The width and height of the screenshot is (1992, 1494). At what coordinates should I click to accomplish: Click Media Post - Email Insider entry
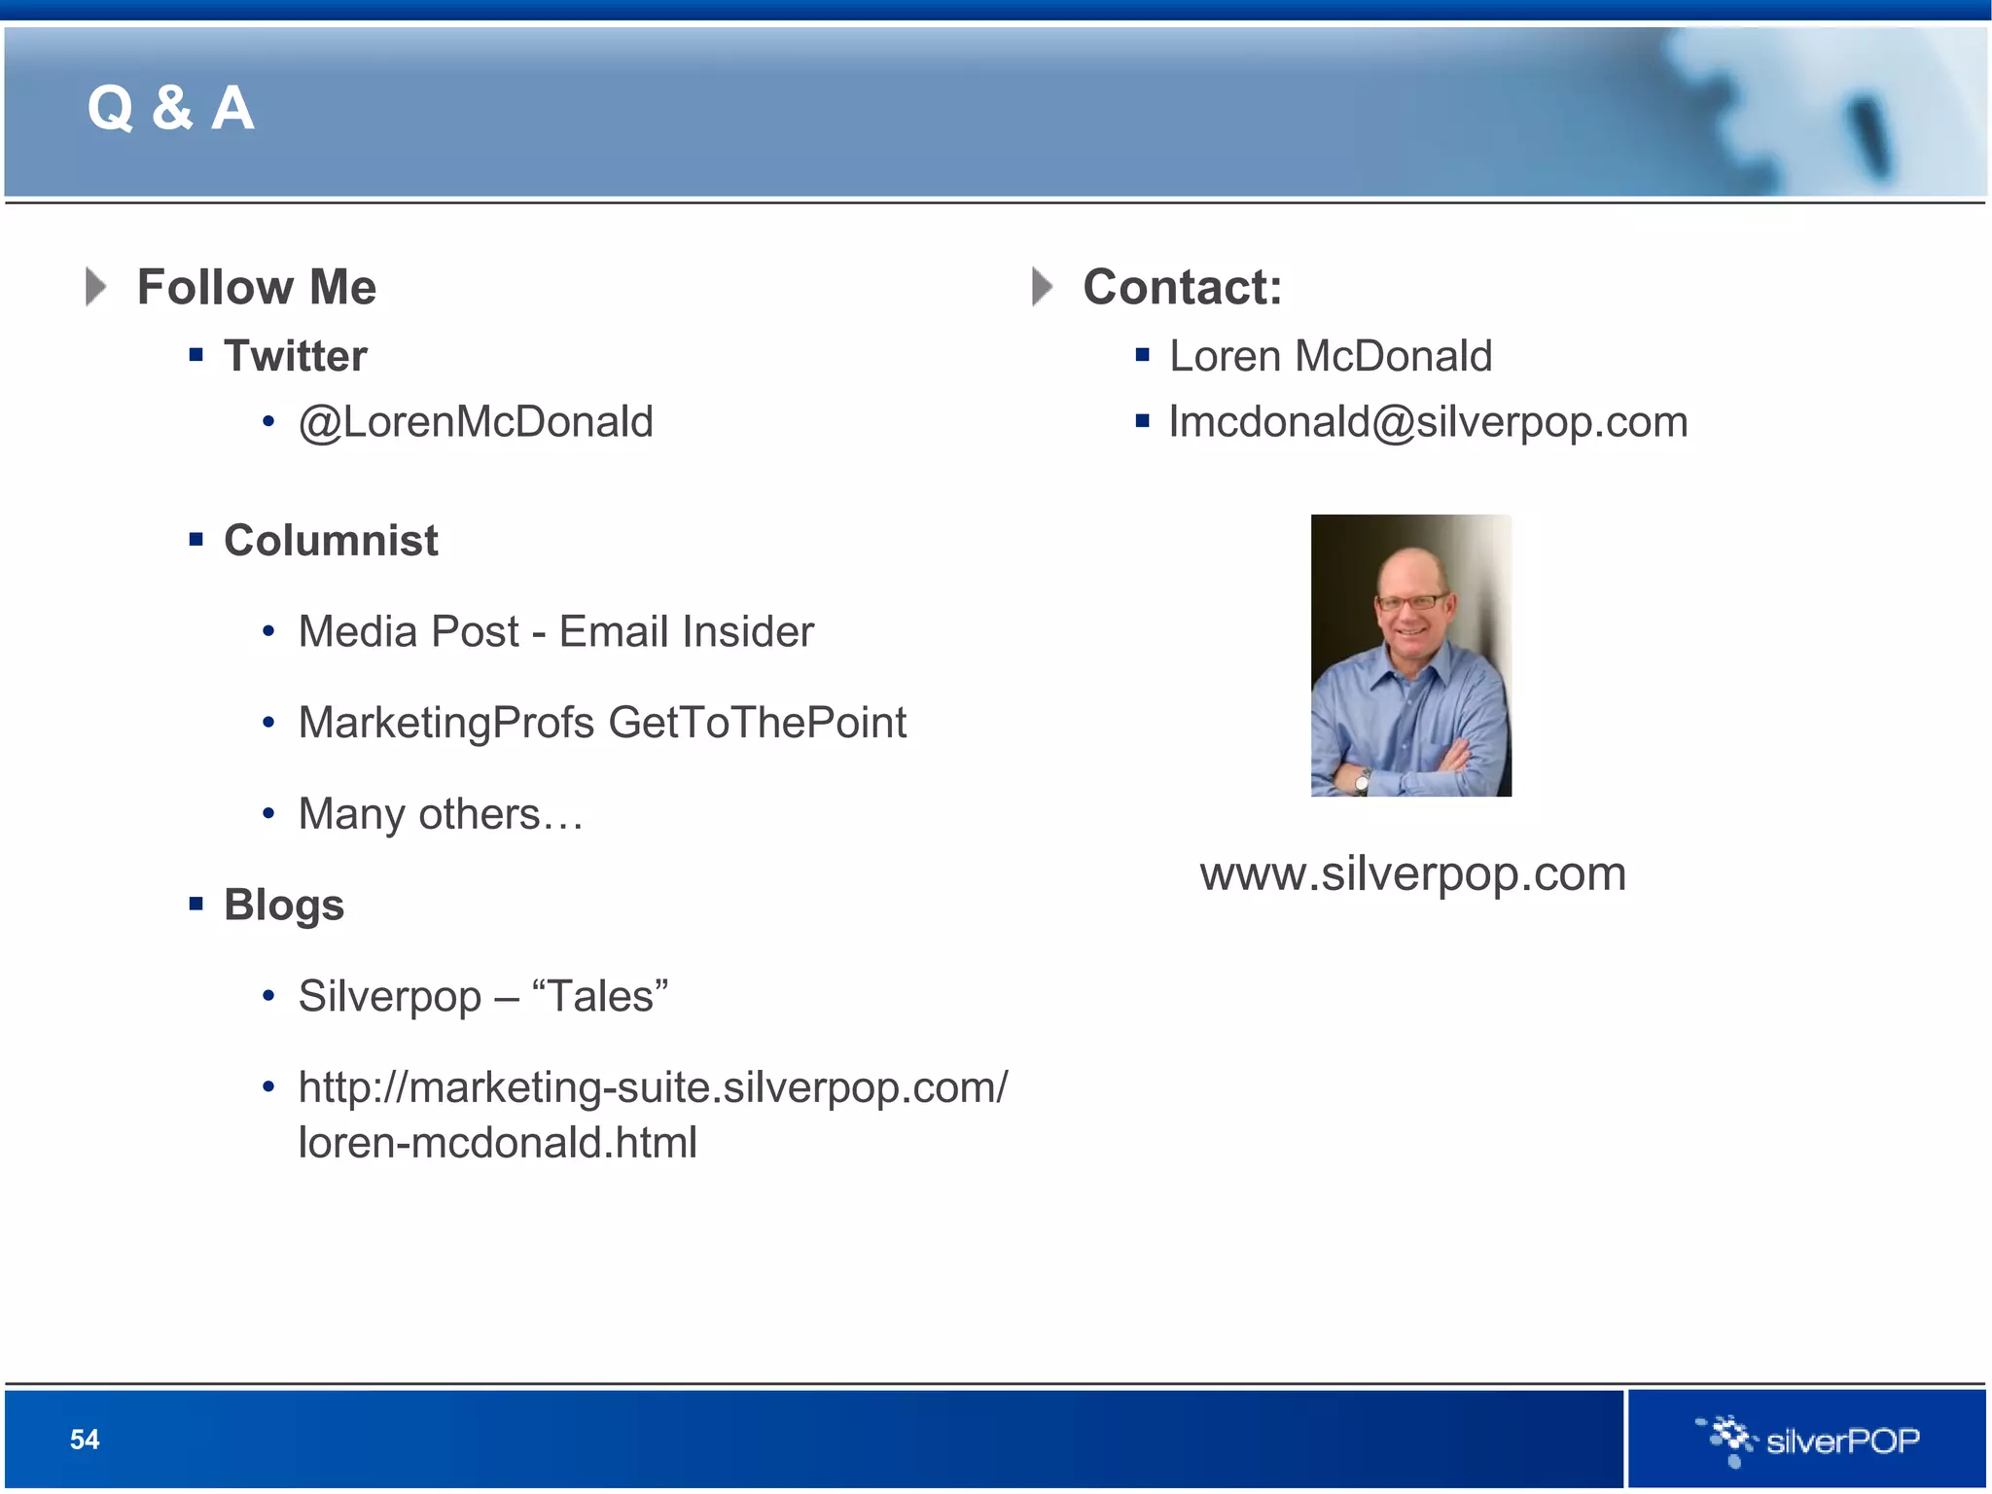pos(556,631)
